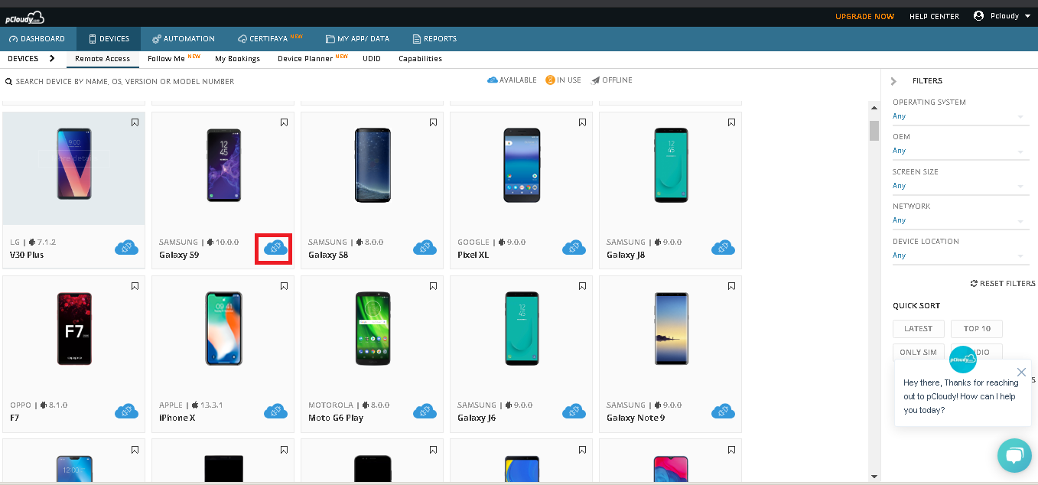The height and width of the screenshot is (485, 1038).
Task: Click the Upgrade Now link
Action: click(x=864, y=16)
